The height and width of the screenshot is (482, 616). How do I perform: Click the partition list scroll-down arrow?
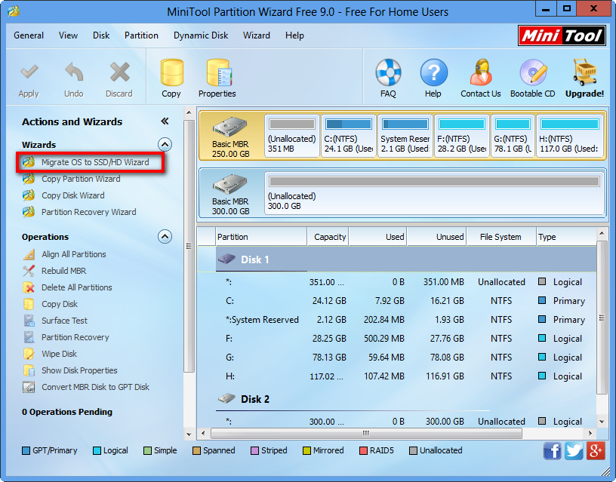click(602, 422)
